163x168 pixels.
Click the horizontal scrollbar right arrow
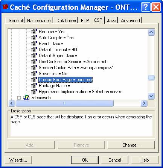(x=144, y=103)
